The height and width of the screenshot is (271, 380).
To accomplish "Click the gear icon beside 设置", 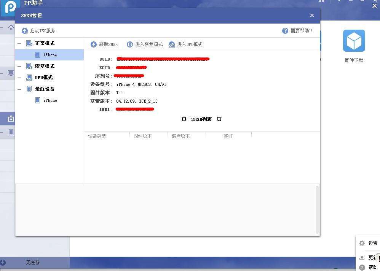I will [362, 243].
